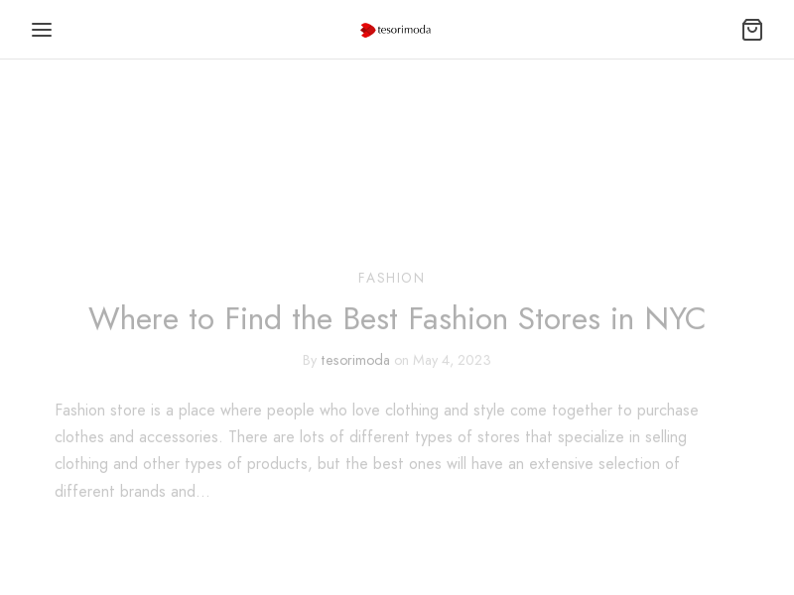794x595 pixels.
Task: Click 'extensive selection of' in the excerpt
Action: point(604,464)
